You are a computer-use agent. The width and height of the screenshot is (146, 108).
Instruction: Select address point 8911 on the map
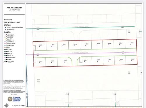pyautogui.click(x=84, y=61)
